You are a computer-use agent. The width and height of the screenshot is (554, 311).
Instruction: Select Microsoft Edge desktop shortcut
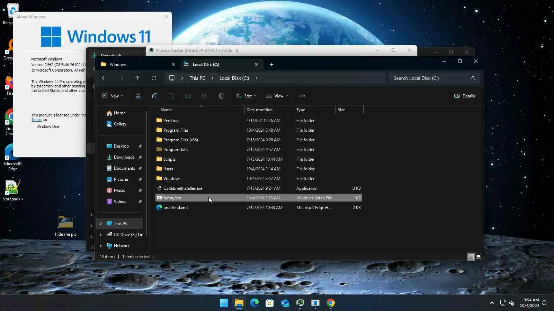(13, 158)
